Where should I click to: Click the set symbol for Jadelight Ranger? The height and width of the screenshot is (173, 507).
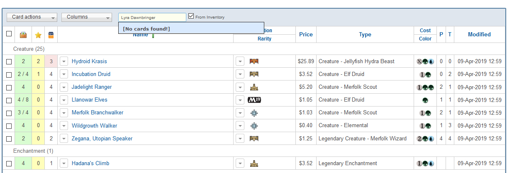click(254, 87)
